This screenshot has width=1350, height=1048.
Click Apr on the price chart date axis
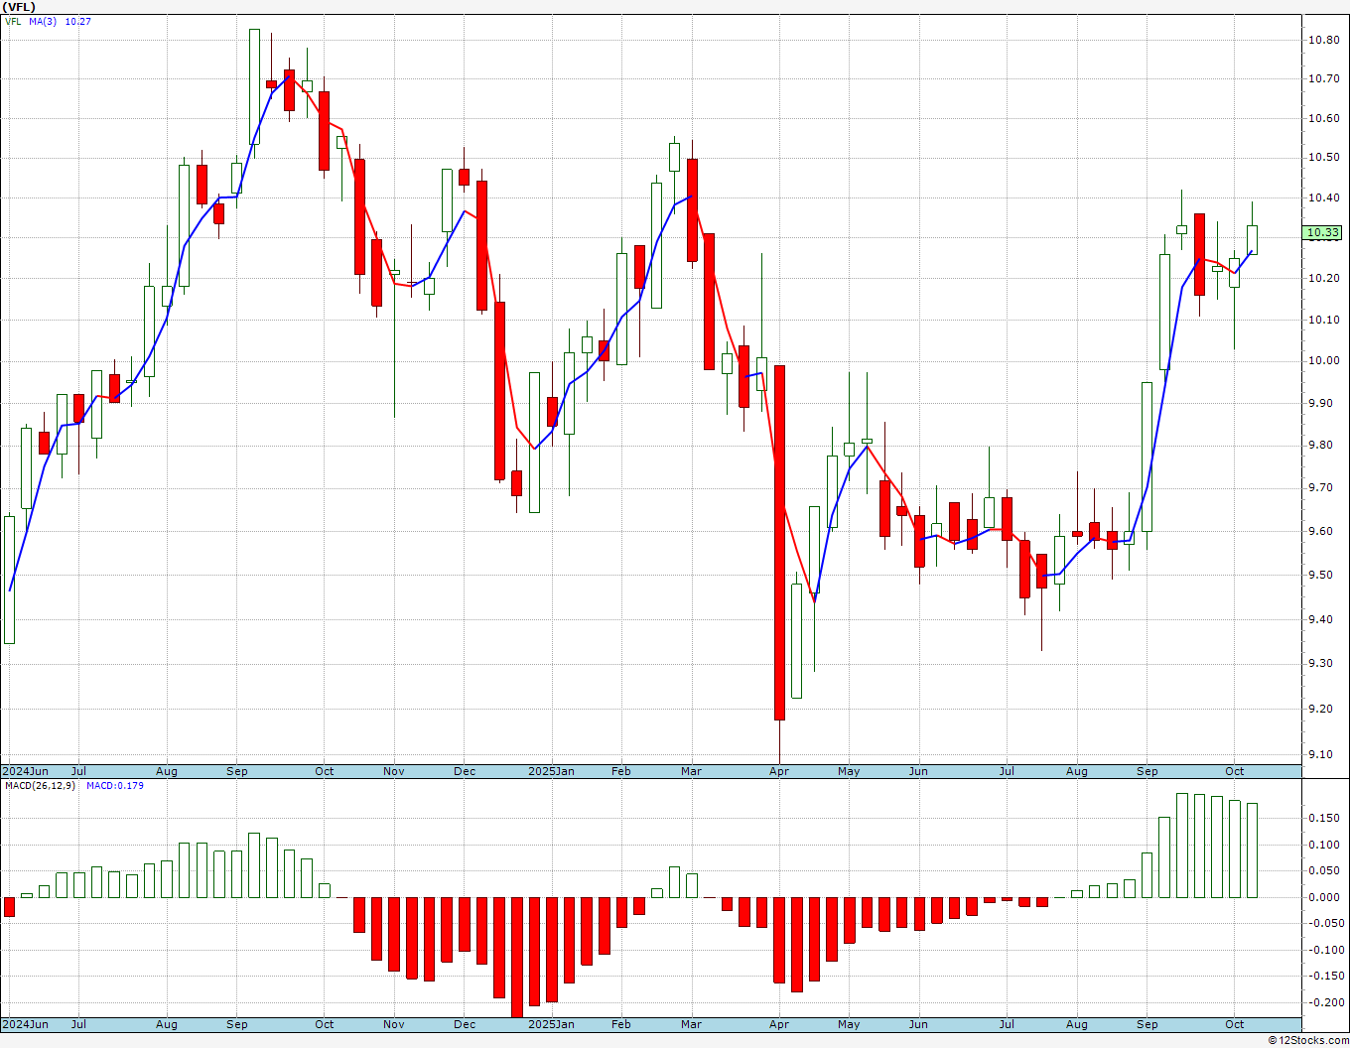pyautogui.click(x=779, y=771)
